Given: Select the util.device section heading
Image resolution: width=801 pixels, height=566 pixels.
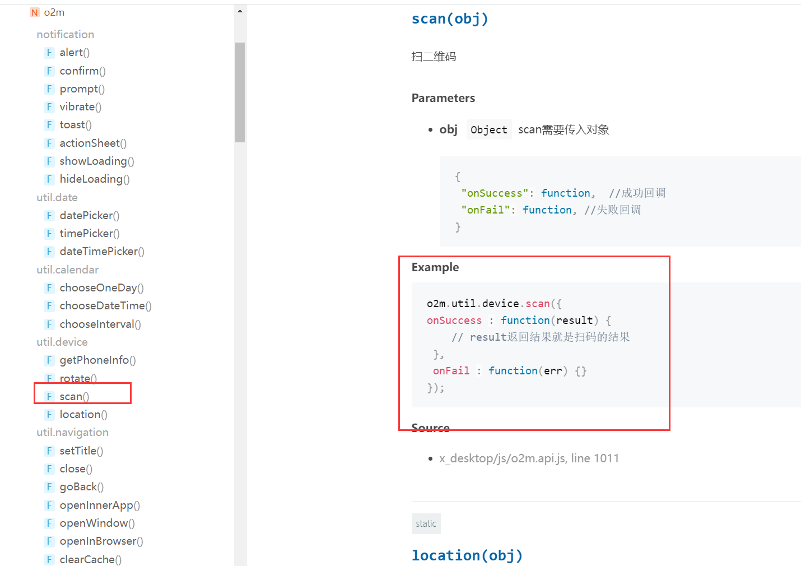Looking at the screenshot, I should 62,342.
